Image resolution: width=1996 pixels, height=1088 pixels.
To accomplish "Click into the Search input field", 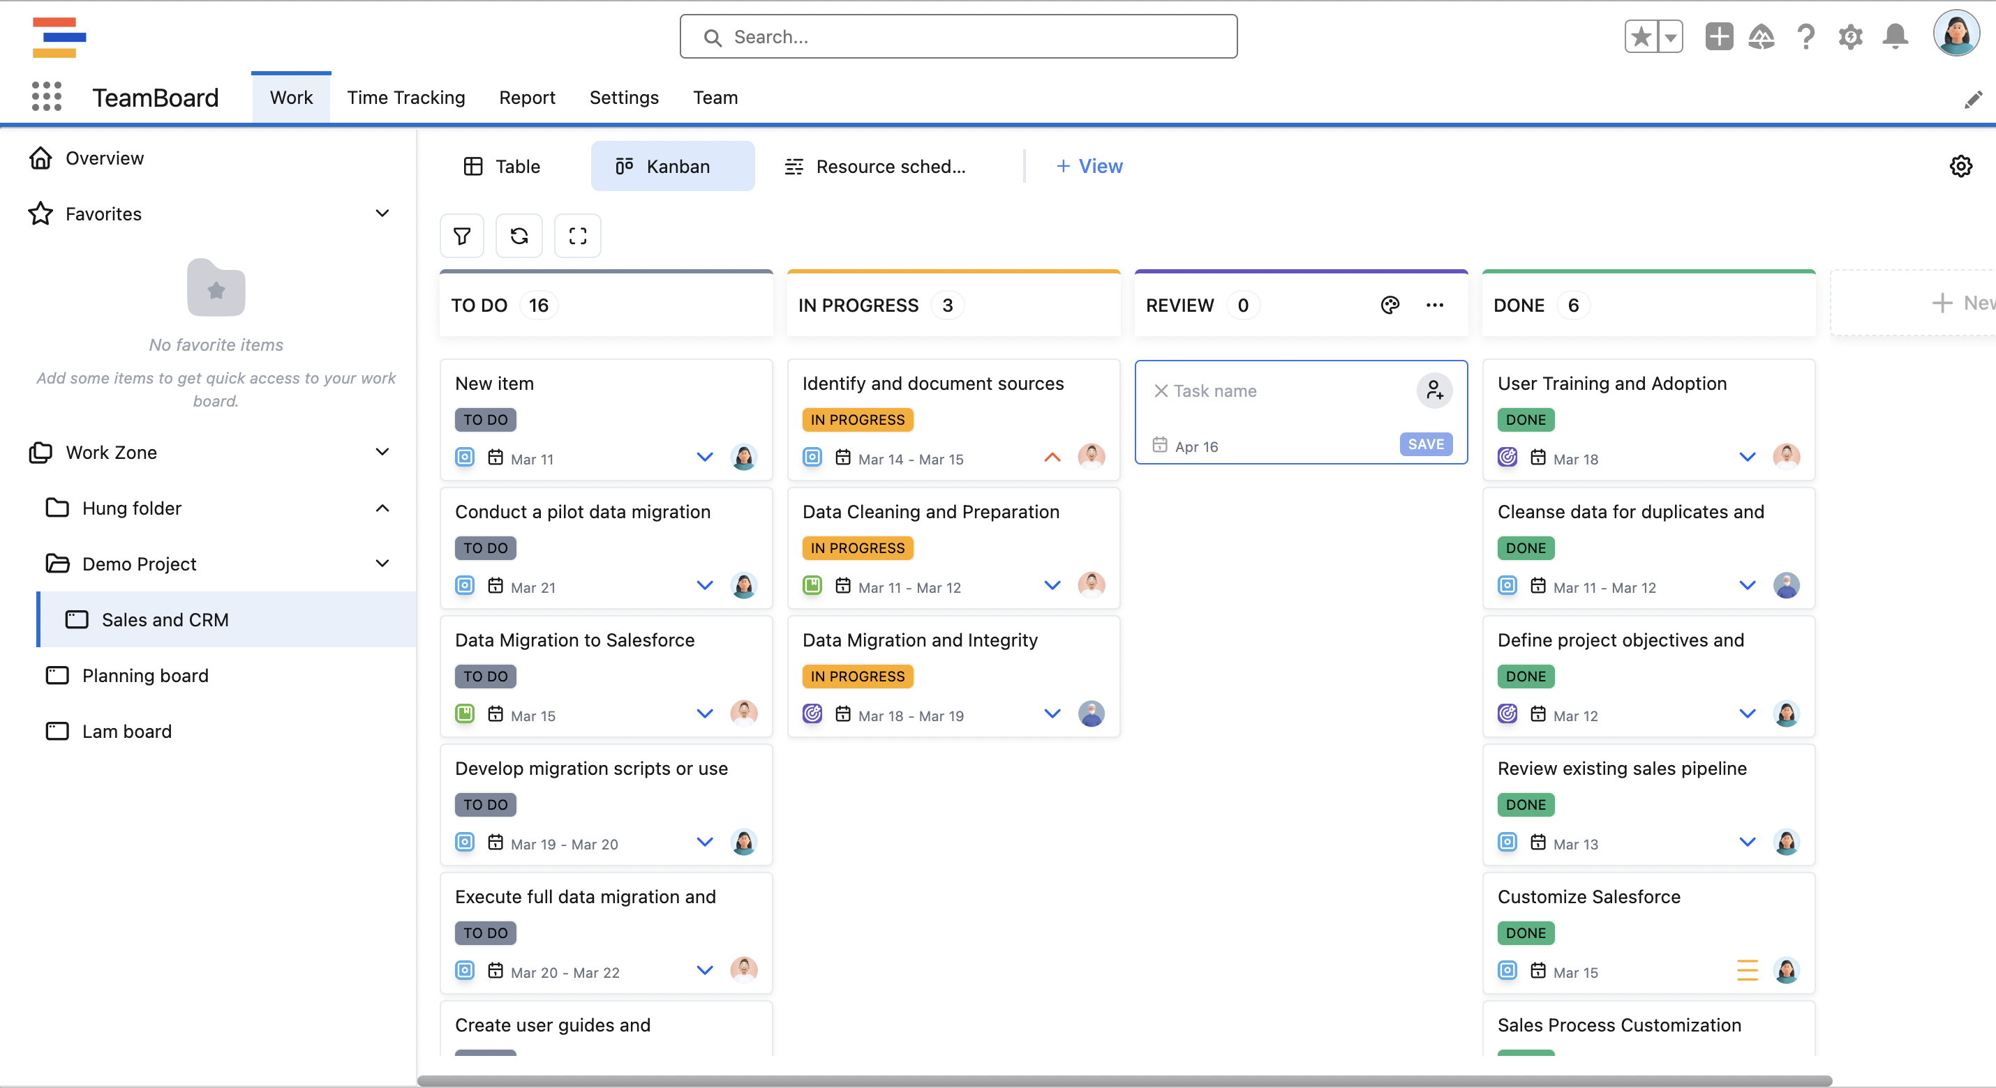I will tap(958, 36).
